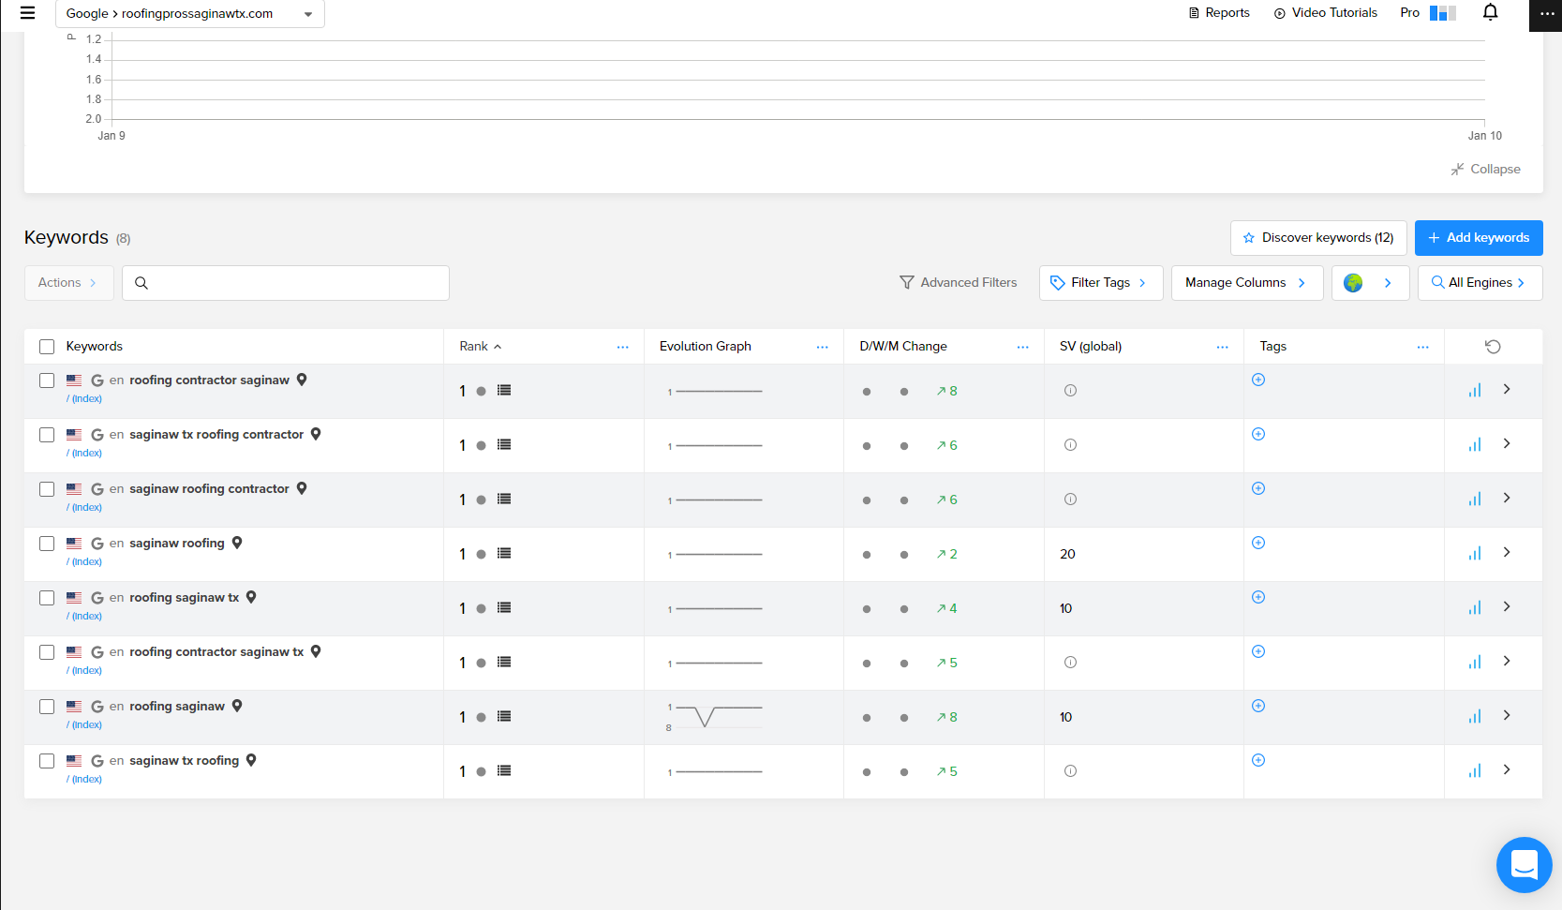Click the Pro plan usage indicator
This screenshot has width=1562, height=910.
click(x=1428, y=13)
